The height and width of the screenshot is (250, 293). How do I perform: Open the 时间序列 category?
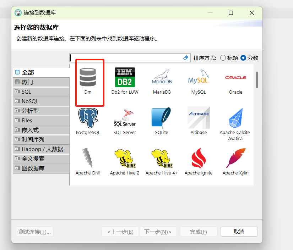(41, 140)
